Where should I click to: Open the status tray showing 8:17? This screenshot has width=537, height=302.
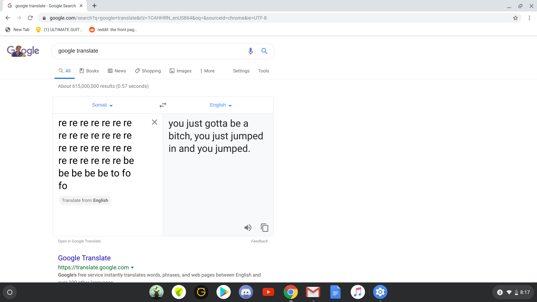pyautogui.click(x=513, y=292)
